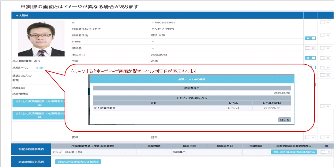Click the 所属事業者名 column header
334x167 pixels.
point(93,146)
